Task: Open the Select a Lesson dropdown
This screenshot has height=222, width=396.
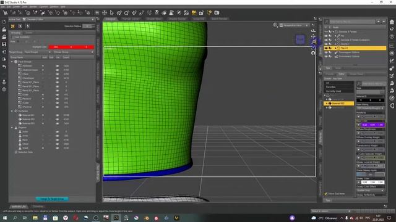Action: 331,211
